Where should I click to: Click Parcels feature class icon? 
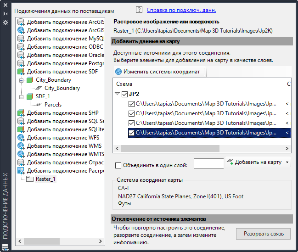39,105
